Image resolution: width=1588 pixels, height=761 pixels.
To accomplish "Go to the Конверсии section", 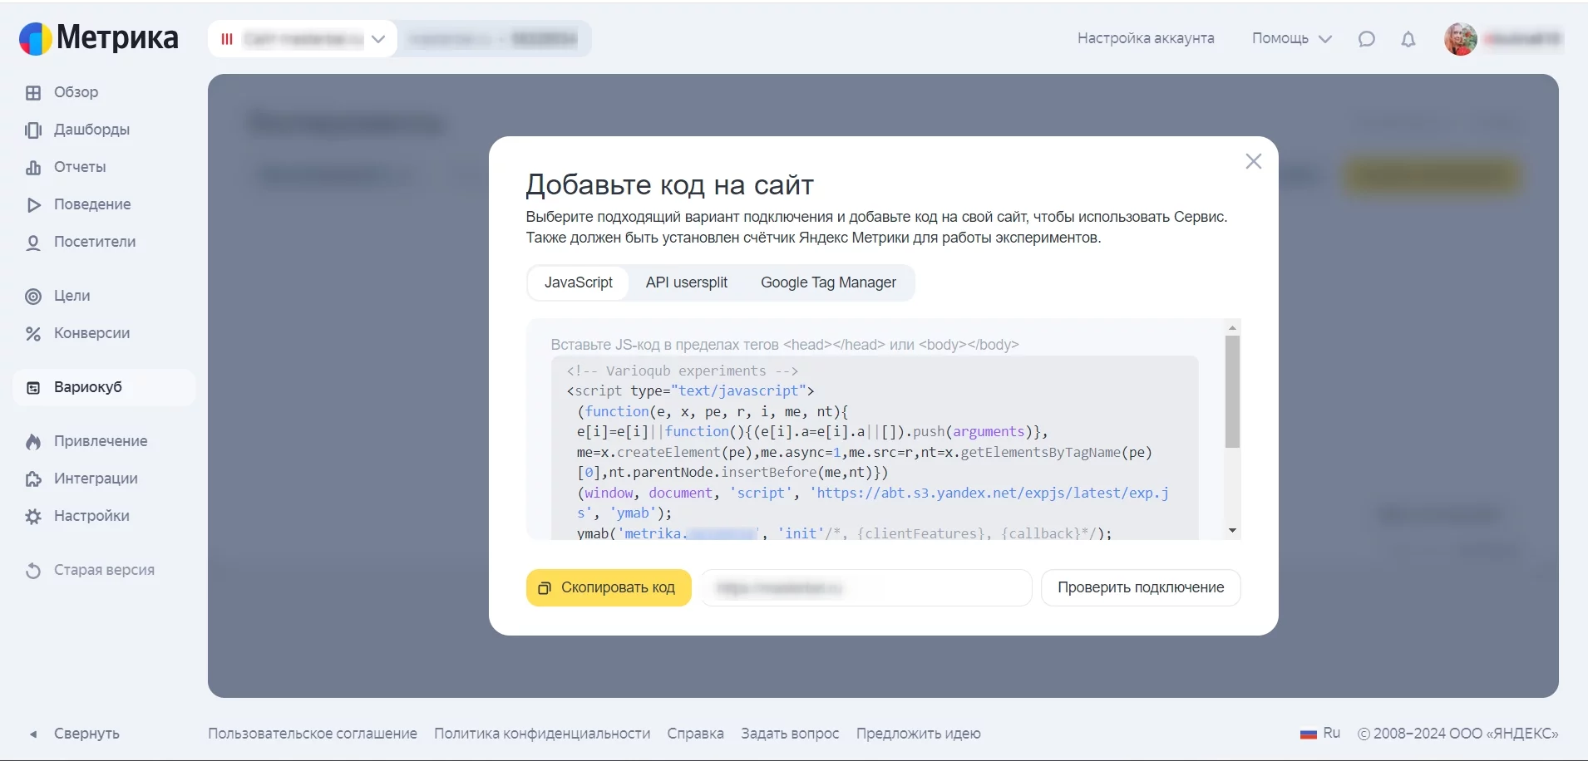I will point(91,333).
